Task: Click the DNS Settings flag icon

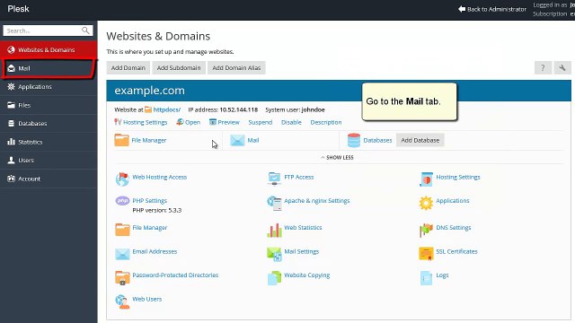Action: coord(426,230)
